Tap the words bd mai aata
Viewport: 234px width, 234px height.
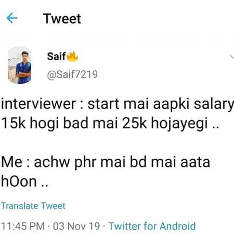pos(170,162)
